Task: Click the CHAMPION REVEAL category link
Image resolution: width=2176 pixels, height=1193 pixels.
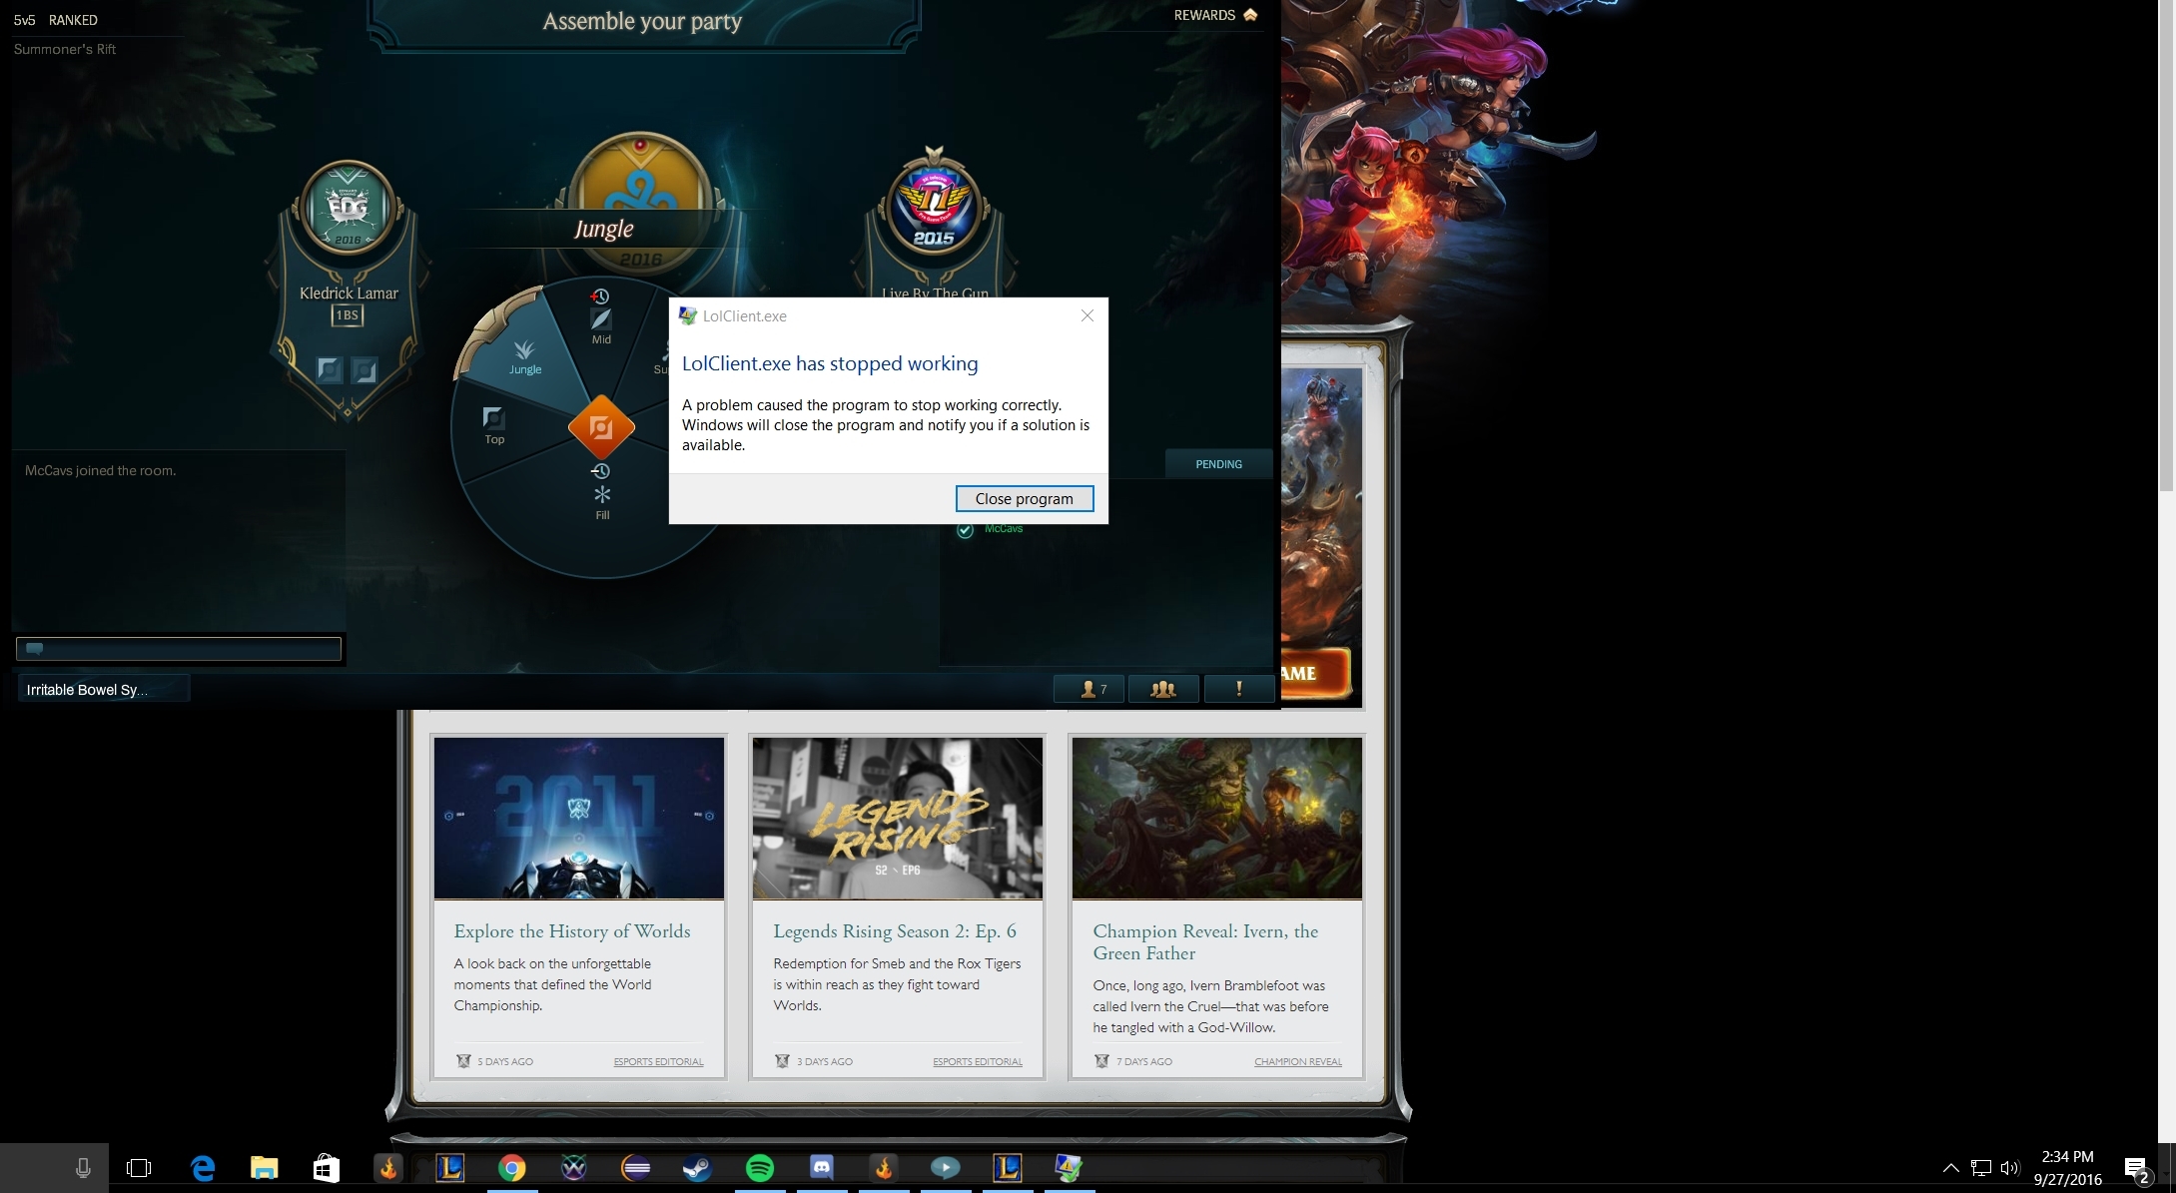Action: coord(1298,1061)
